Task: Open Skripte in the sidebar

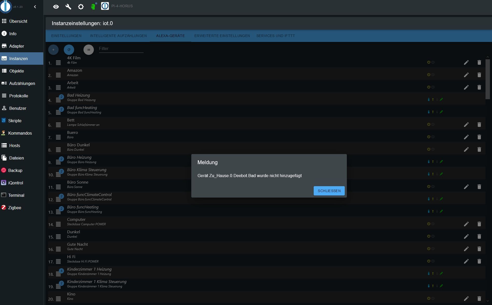Action: pos(22,121)
